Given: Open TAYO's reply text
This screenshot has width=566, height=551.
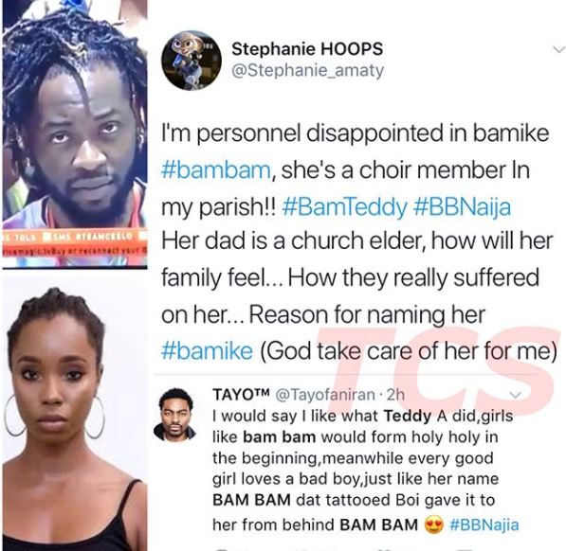Looking at the screenshot, I should 365,469.
